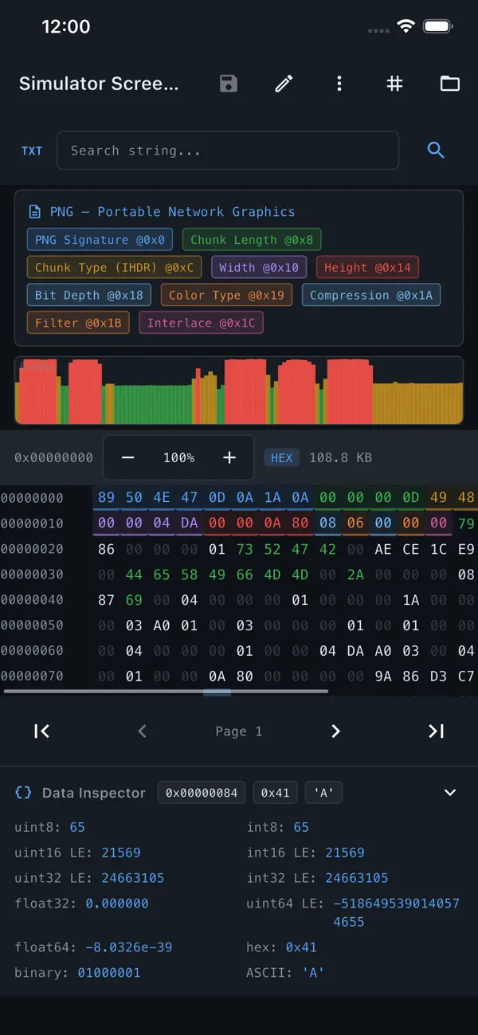The height and width of the screenshot is (1035, 478).
Task: Select Height @0x14 tag
Action: pyautogui.click(x=367, y=268)
